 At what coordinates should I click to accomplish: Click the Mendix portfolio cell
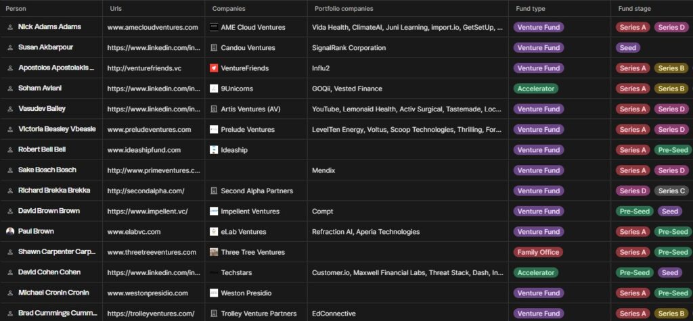(x=408, y=170)
